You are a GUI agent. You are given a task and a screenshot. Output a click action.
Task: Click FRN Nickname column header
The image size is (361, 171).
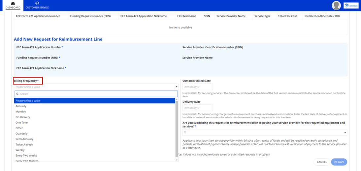(187, 16)
